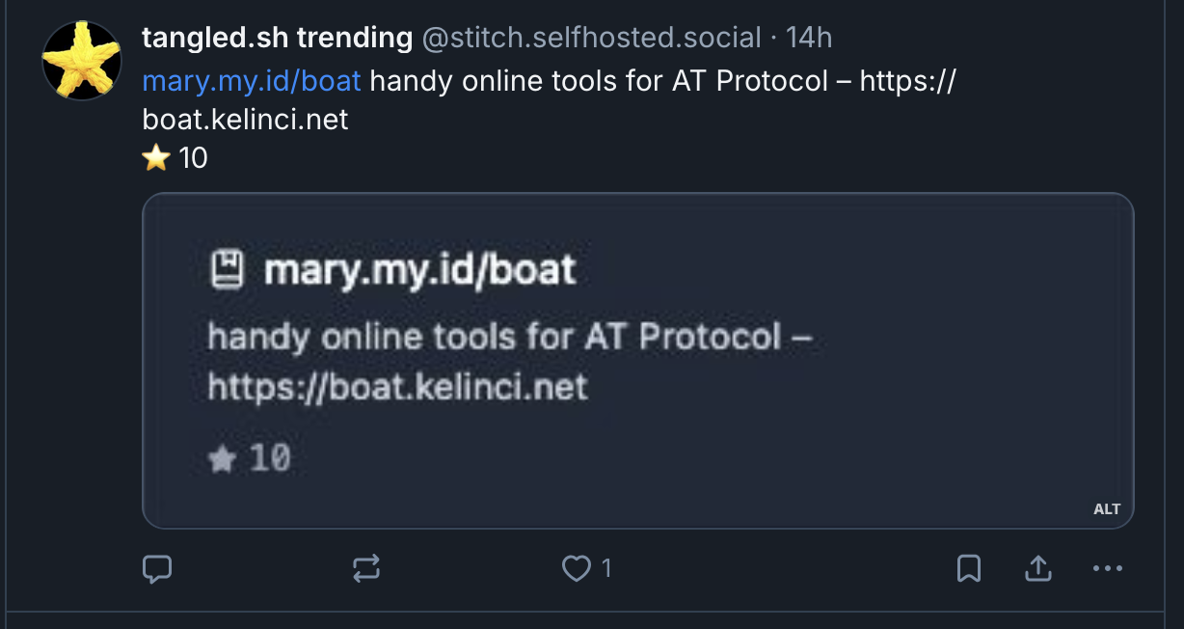Bookmark this post
1184x629 pixels.
pos(968,569)
